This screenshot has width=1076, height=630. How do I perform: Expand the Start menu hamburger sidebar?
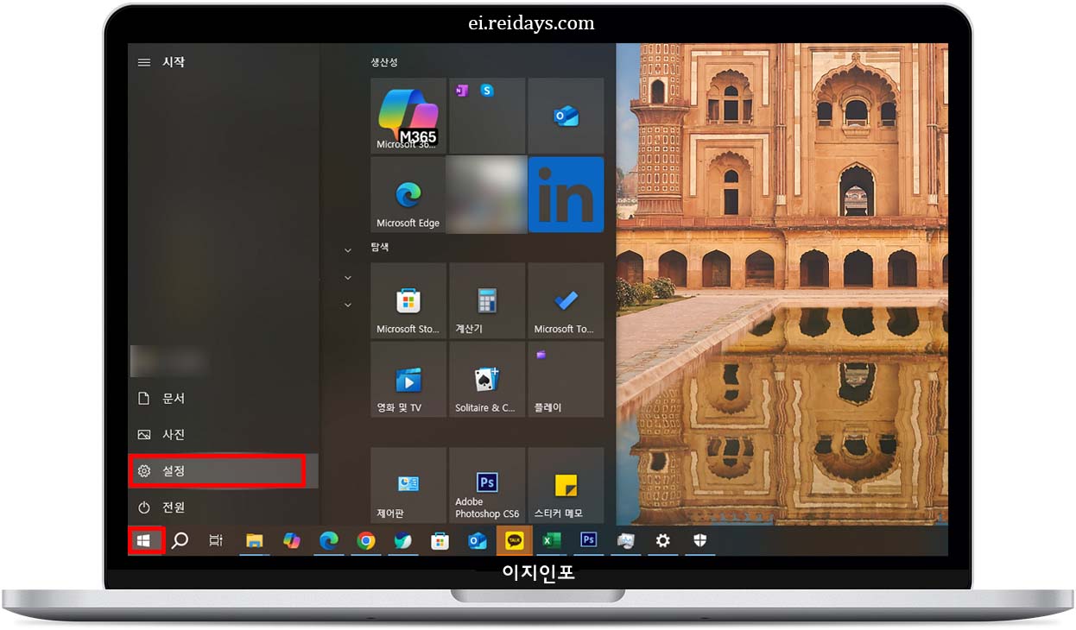[x=143, y=61]
